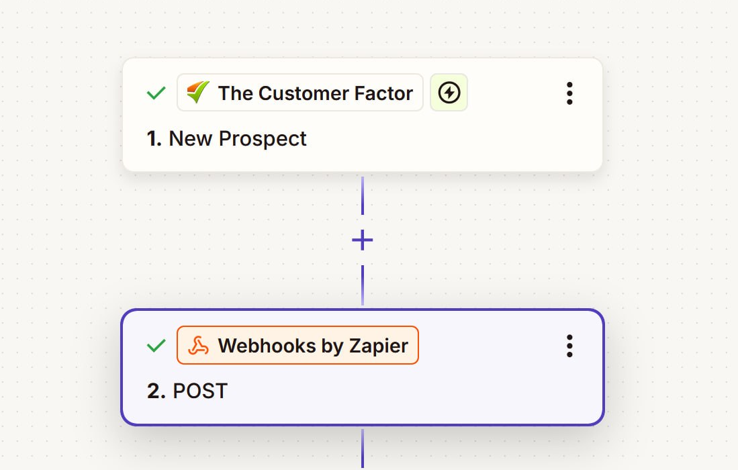The height and width of the screenshot is (470, 738).
Task: Click the "1. New Prospect" step title
Action: (x=226, y=138)
